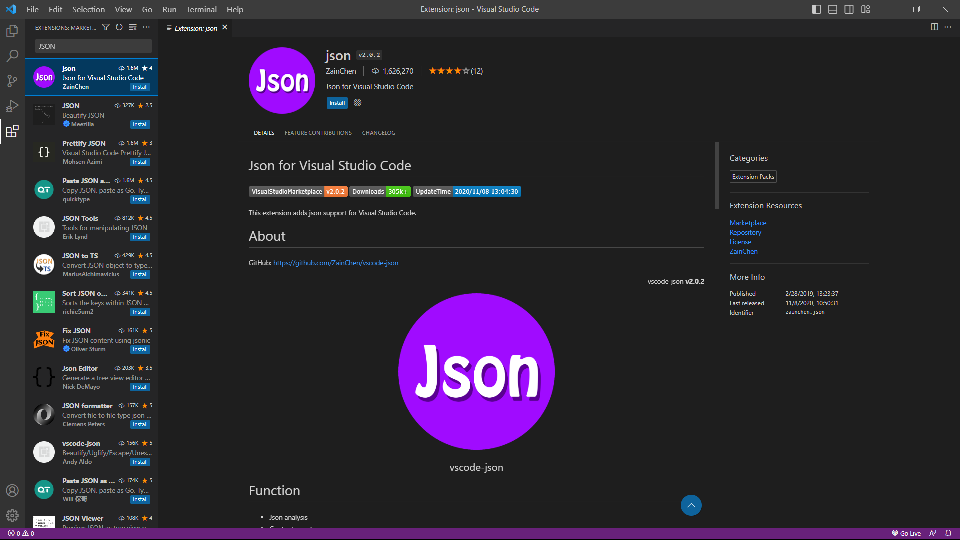960x540 pixels.
Task: Install JSON Tools by Erik Lynd
Action: pos(140,237)
